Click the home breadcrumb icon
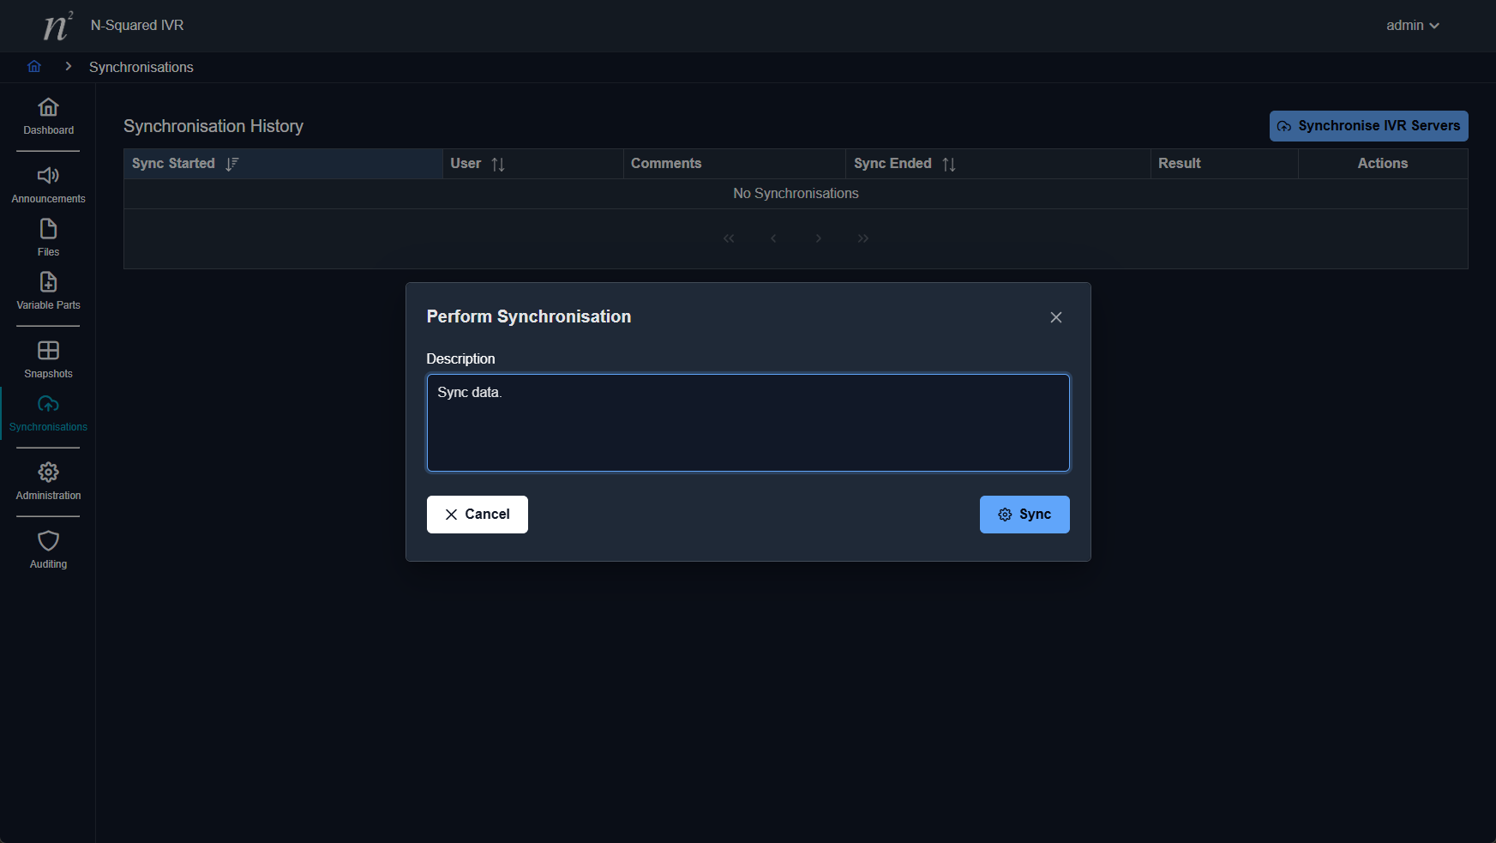The width and height of the screenshot is (1496, 843). coord(34,67)
